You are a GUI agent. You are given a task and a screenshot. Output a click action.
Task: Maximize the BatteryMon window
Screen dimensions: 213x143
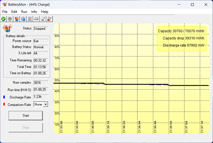[x=192, y=5]
